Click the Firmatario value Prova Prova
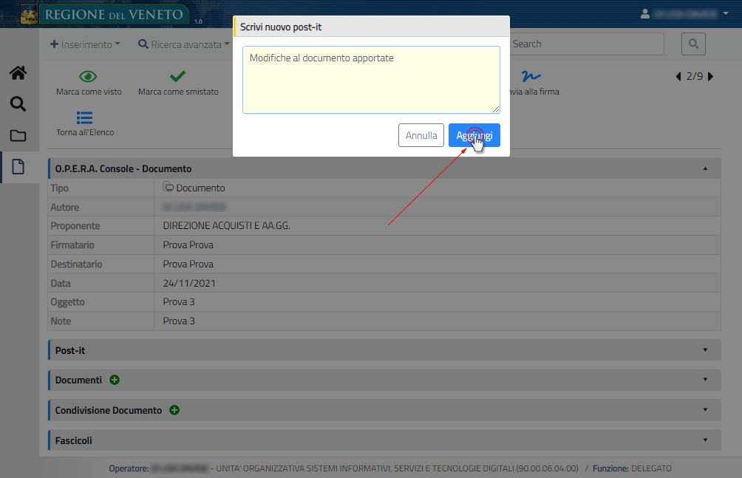 click(x=188, y=245)
